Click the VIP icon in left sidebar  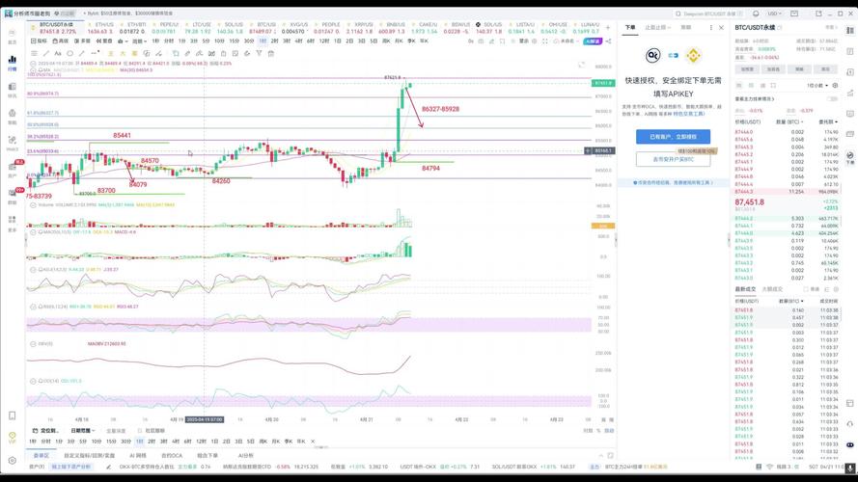tap(12, 439)
